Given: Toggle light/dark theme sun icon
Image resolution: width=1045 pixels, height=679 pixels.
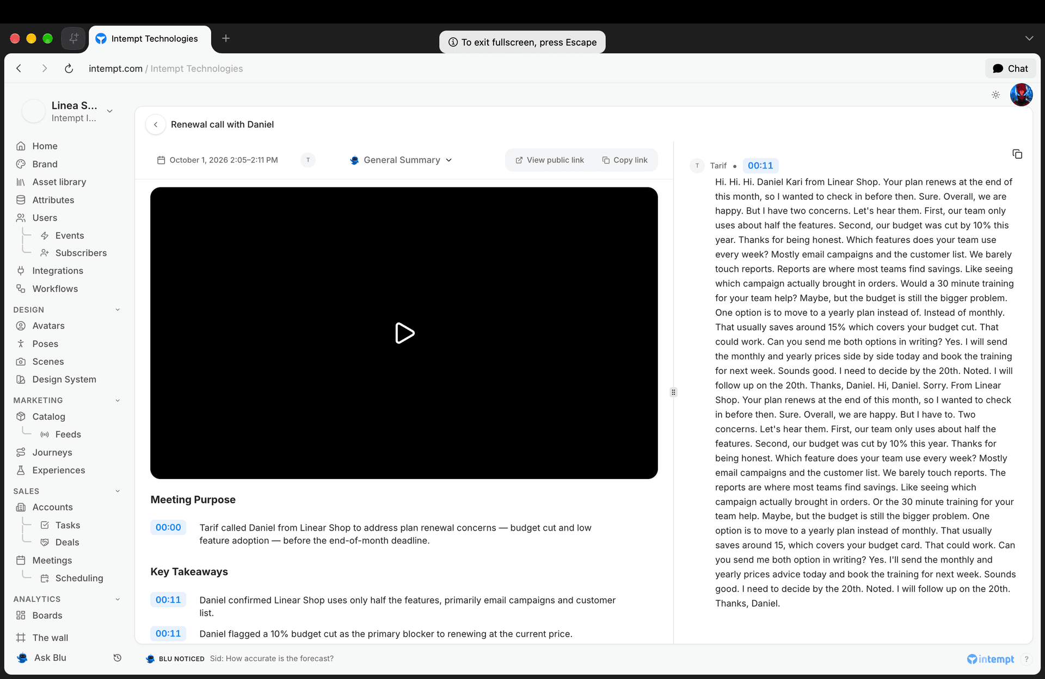Looking at the screenshot, I should pos(995,95).
